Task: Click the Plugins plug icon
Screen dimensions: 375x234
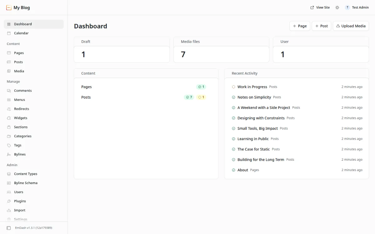Action: pos(9,201)
